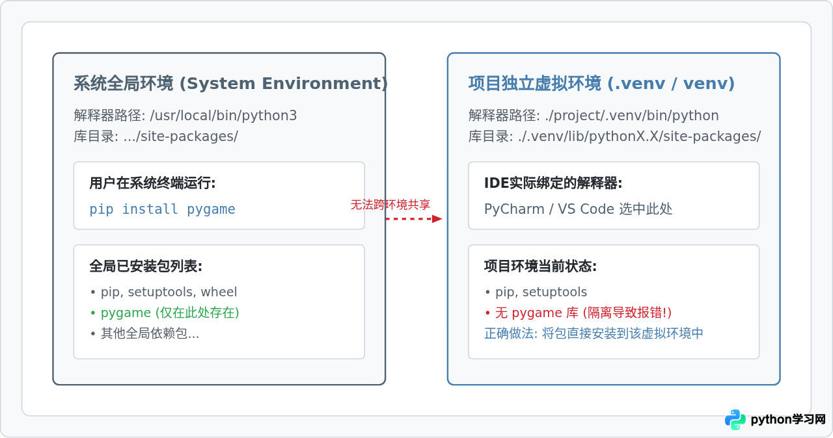Image resolution: width=833 pixels, height=438 pixels.
Task: Select text '库目录: ./.venv/lib/pythonX.X/site-packages/'
Action: click(615, 136)
